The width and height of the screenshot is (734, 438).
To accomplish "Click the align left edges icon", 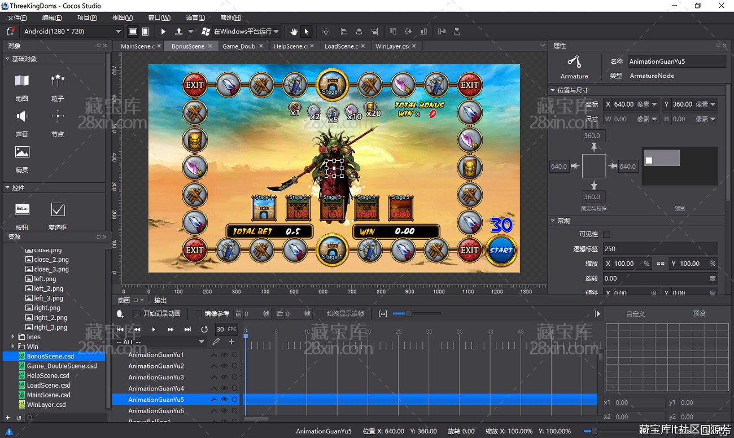I will coord(344,32).
